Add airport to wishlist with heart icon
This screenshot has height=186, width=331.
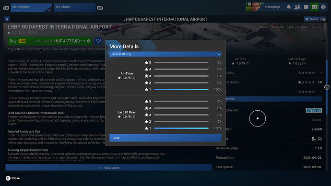(x=98, y=41)
